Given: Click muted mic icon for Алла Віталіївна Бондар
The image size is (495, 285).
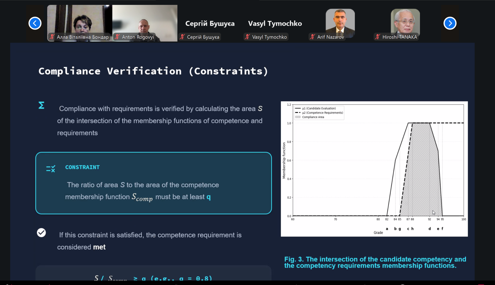Looking at the screenshot, I should tap(52, 37).
